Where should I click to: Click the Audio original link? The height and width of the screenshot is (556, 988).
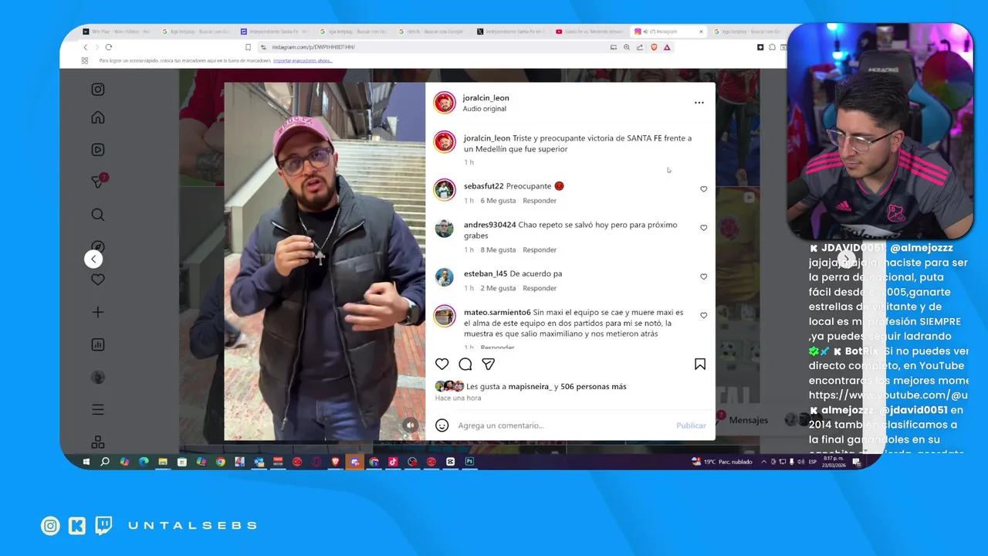point(485,109)
